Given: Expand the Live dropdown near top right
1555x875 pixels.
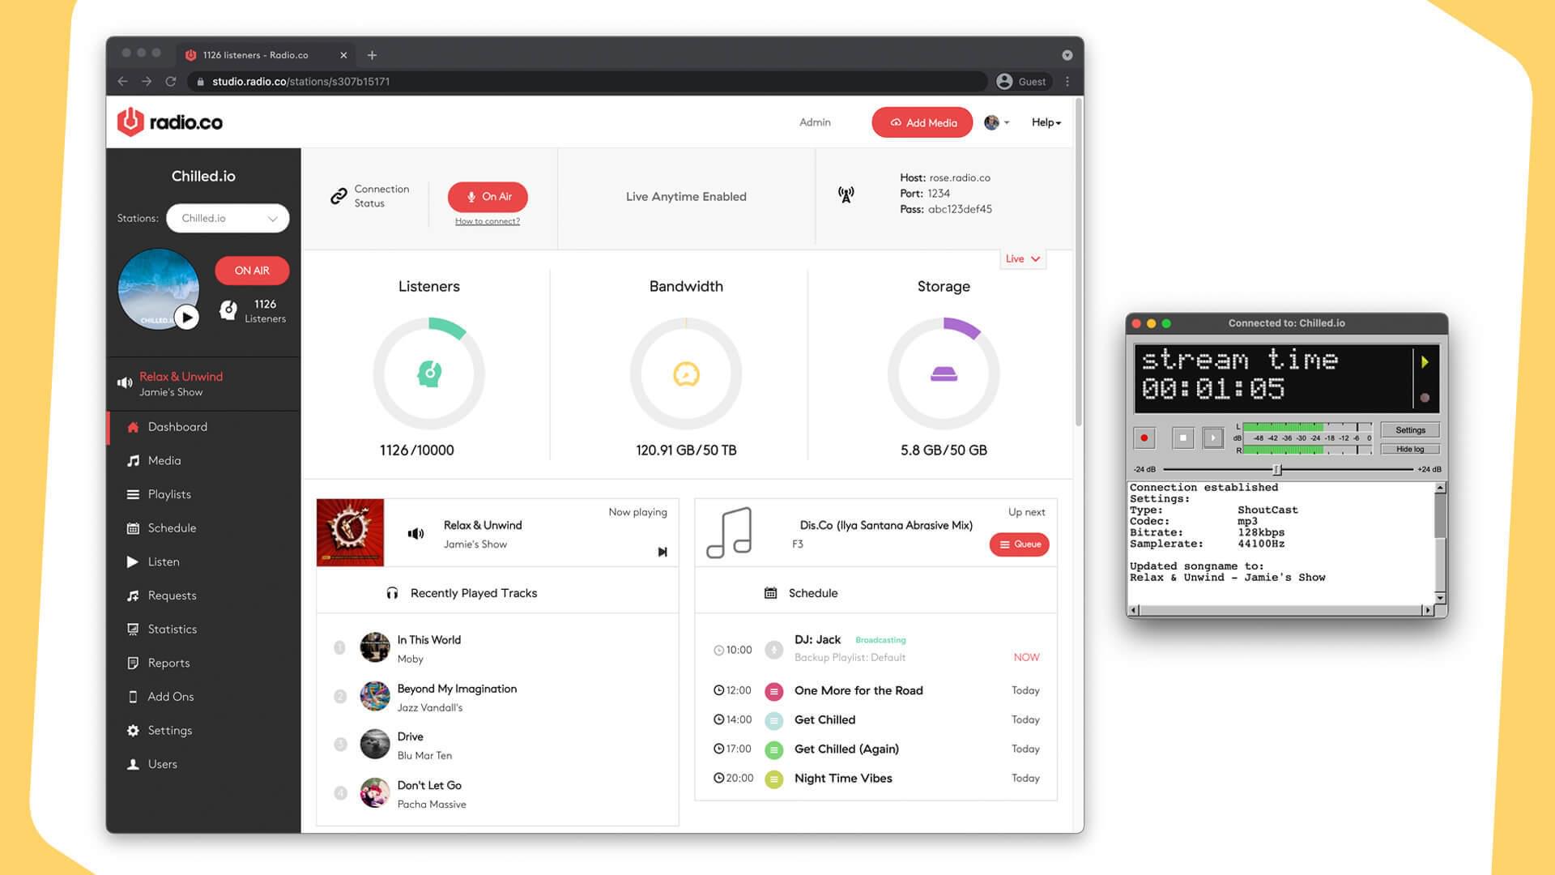Looking at the screenshot, I should [x=1020, y=258].
